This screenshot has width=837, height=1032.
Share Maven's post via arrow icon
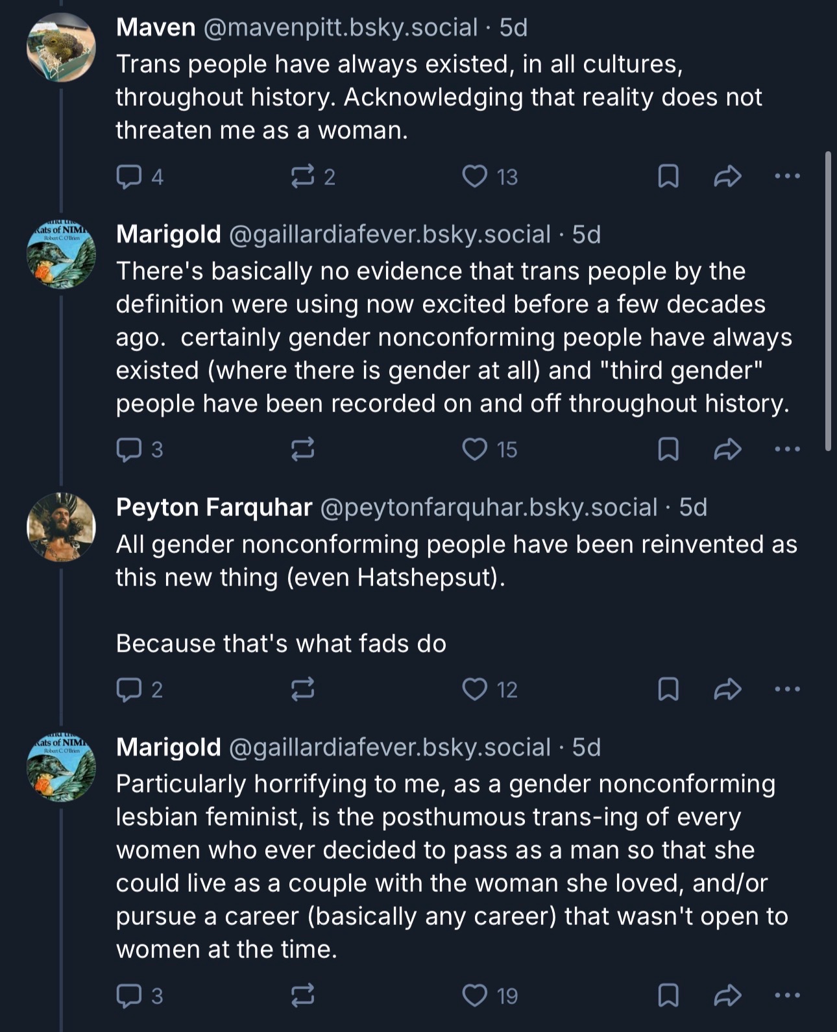coord(727,177)
